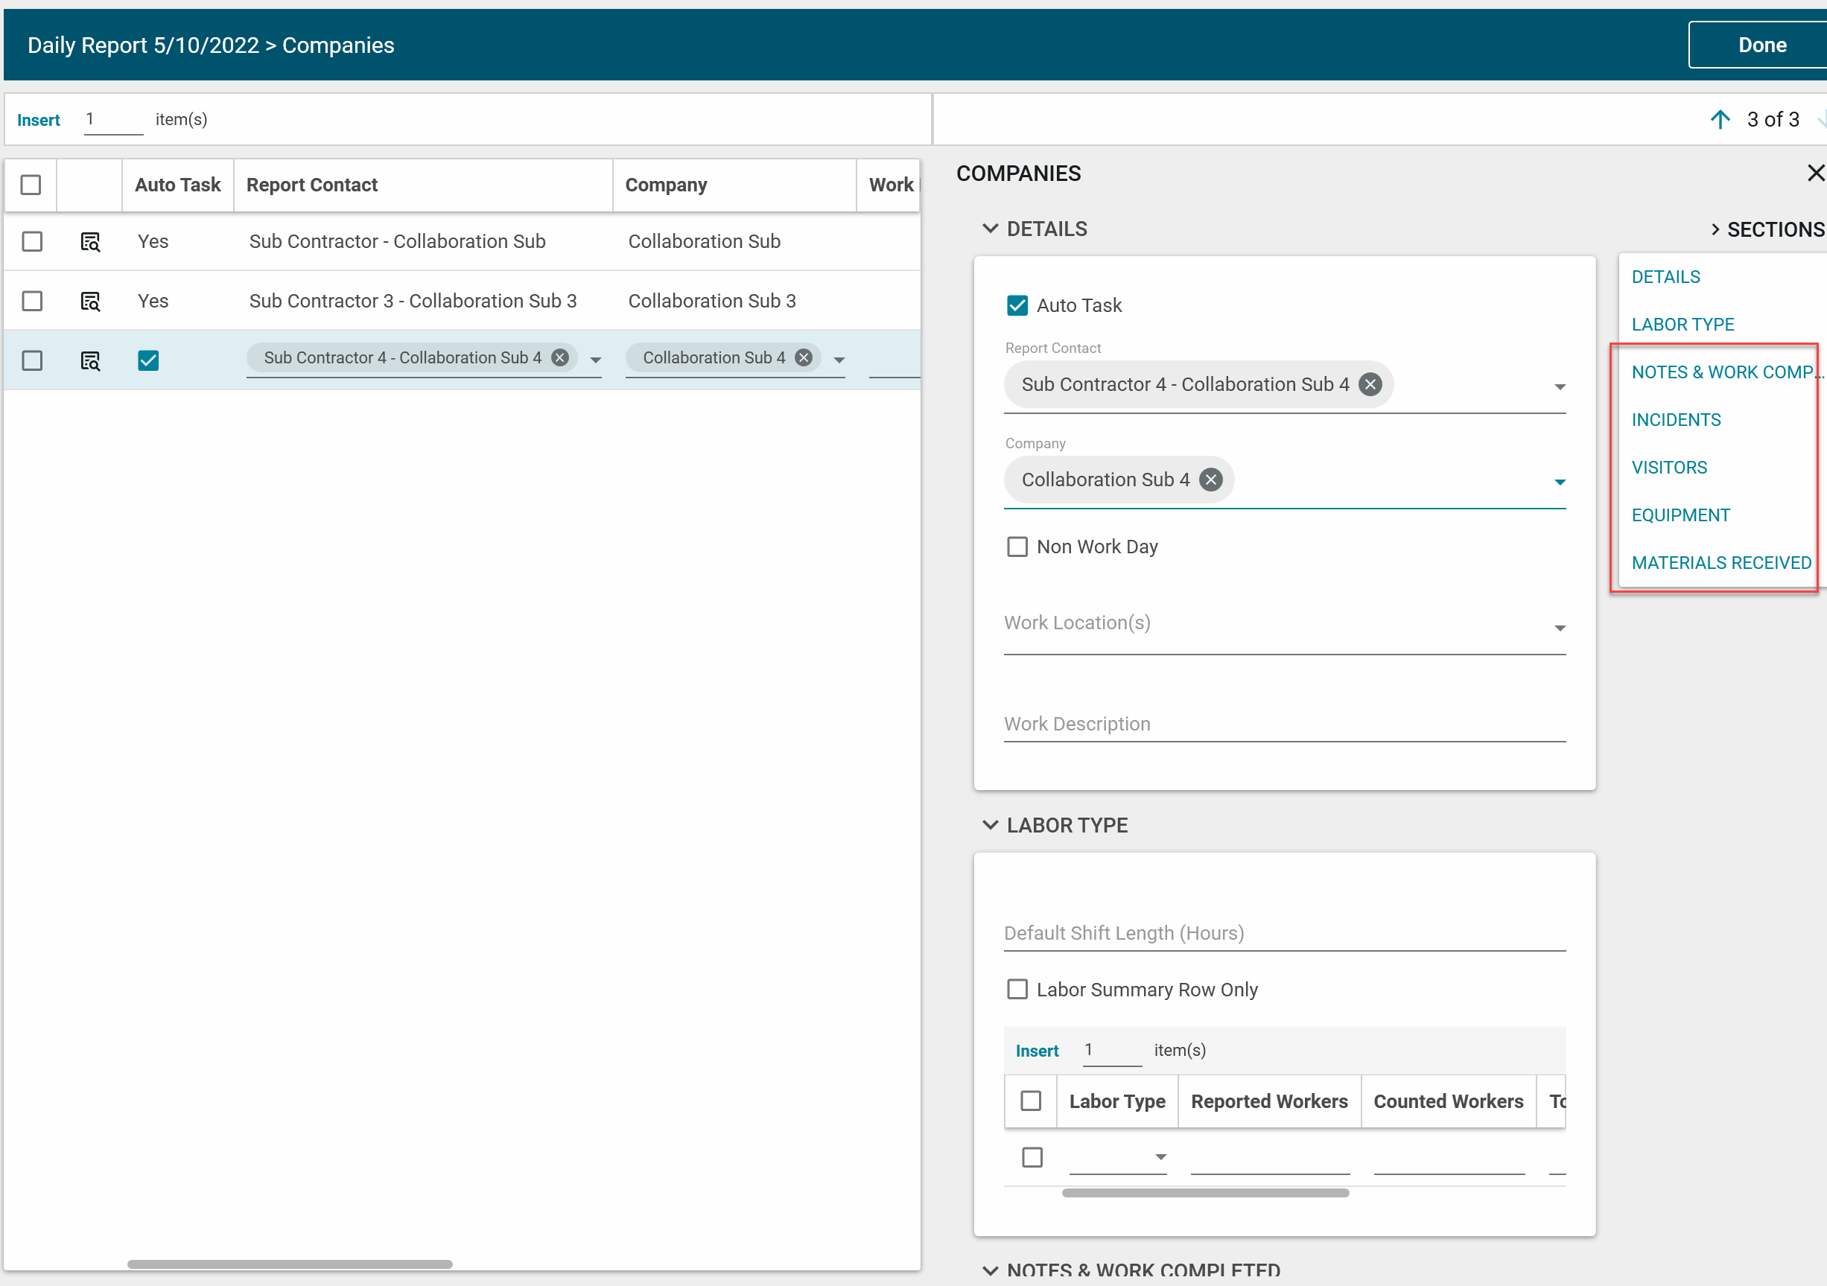Open detail icon for Collaboration Sub 4 row
Screen dimensions: 1827x1286
point(91,360)
